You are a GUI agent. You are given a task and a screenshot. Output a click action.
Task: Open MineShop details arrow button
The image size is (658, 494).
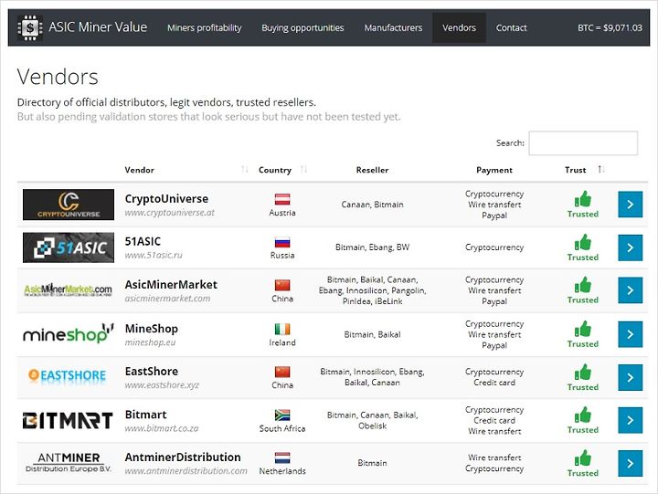631,334
